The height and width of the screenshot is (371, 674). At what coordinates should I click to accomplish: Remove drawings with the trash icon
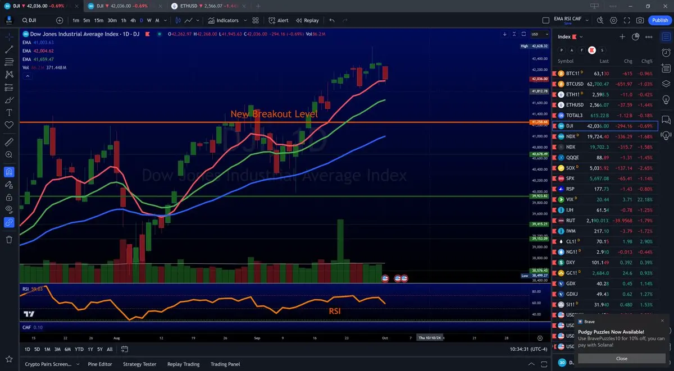pos(9,239)
